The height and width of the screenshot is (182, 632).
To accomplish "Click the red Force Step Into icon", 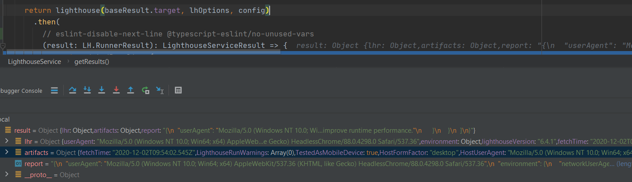I will pyautogui.click(x=116, y=90).
